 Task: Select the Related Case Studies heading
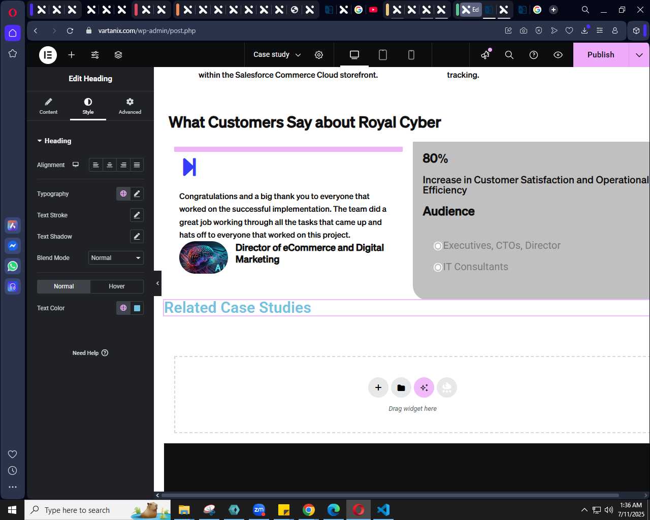pos(237,308)
